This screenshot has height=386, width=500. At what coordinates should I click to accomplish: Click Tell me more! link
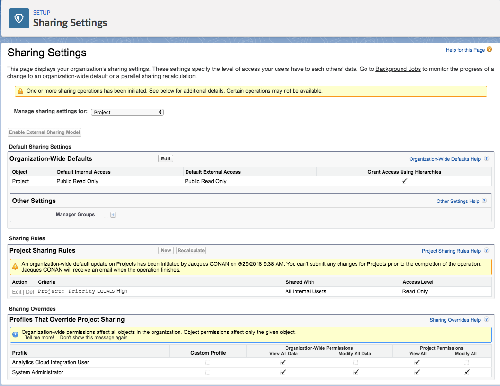point(39,338)
